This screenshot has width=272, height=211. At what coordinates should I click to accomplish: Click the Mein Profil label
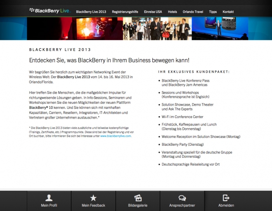[x=49, y=205]
